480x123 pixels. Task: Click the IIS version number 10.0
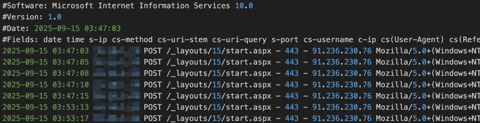(x=244, y=6)
